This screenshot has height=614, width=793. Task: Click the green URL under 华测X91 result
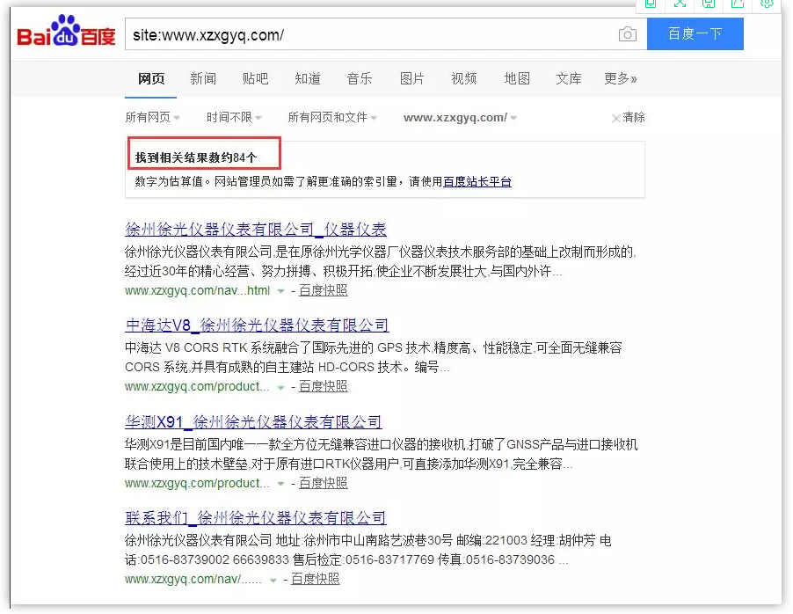click(197, 483)
